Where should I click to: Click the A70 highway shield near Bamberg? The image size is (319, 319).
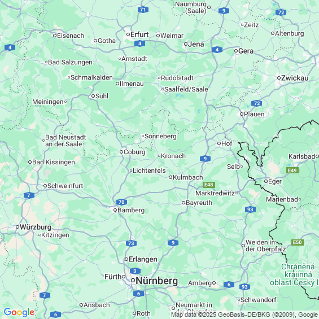pyautogui.click(x=121, y=202)
